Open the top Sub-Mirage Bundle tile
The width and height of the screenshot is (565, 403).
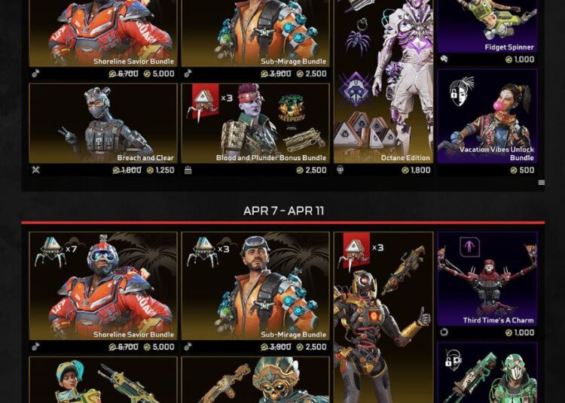pyautogui.click(x=255, y=33)
